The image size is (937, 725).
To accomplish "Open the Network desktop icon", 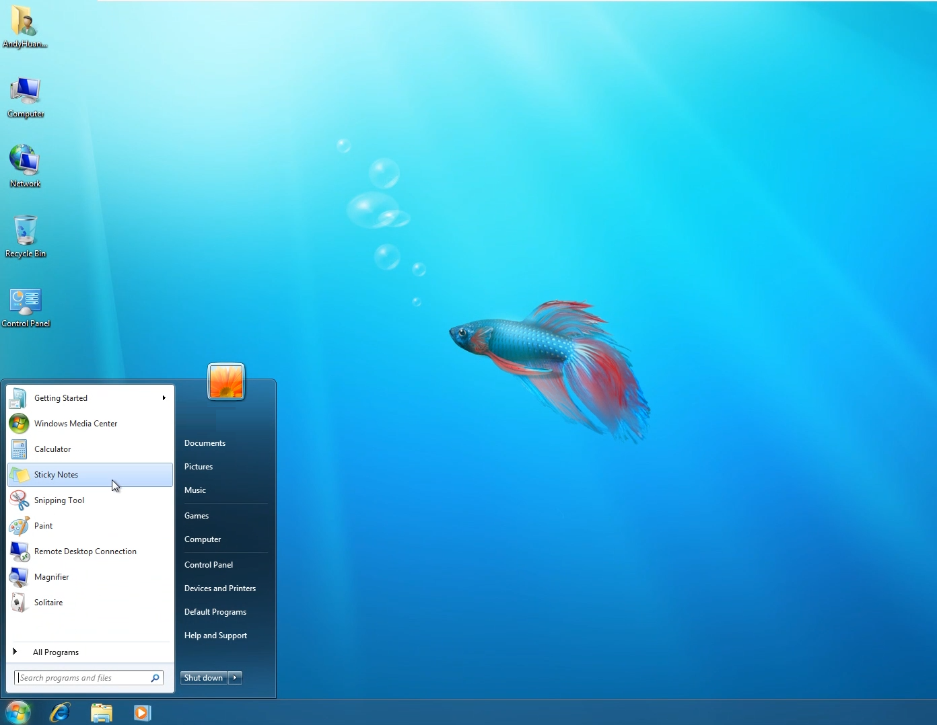I will point(25,166).
